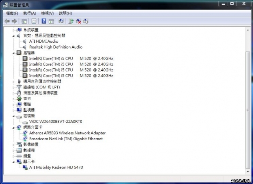Select WDC WD6400BEVT-22A0RT0 drive
The image size is (253, 184).
coord(56,121)
